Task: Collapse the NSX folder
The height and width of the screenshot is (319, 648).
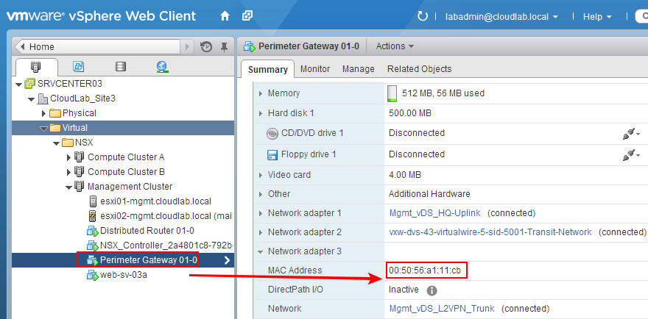Action: [57, 143]
